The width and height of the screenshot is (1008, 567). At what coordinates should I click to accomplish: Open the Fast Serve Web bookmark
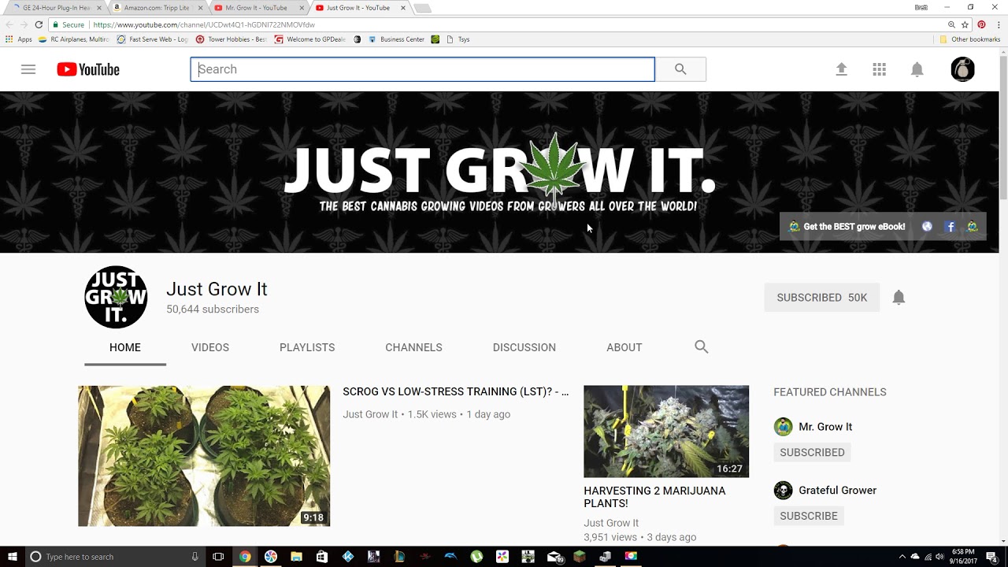(152, 39)
